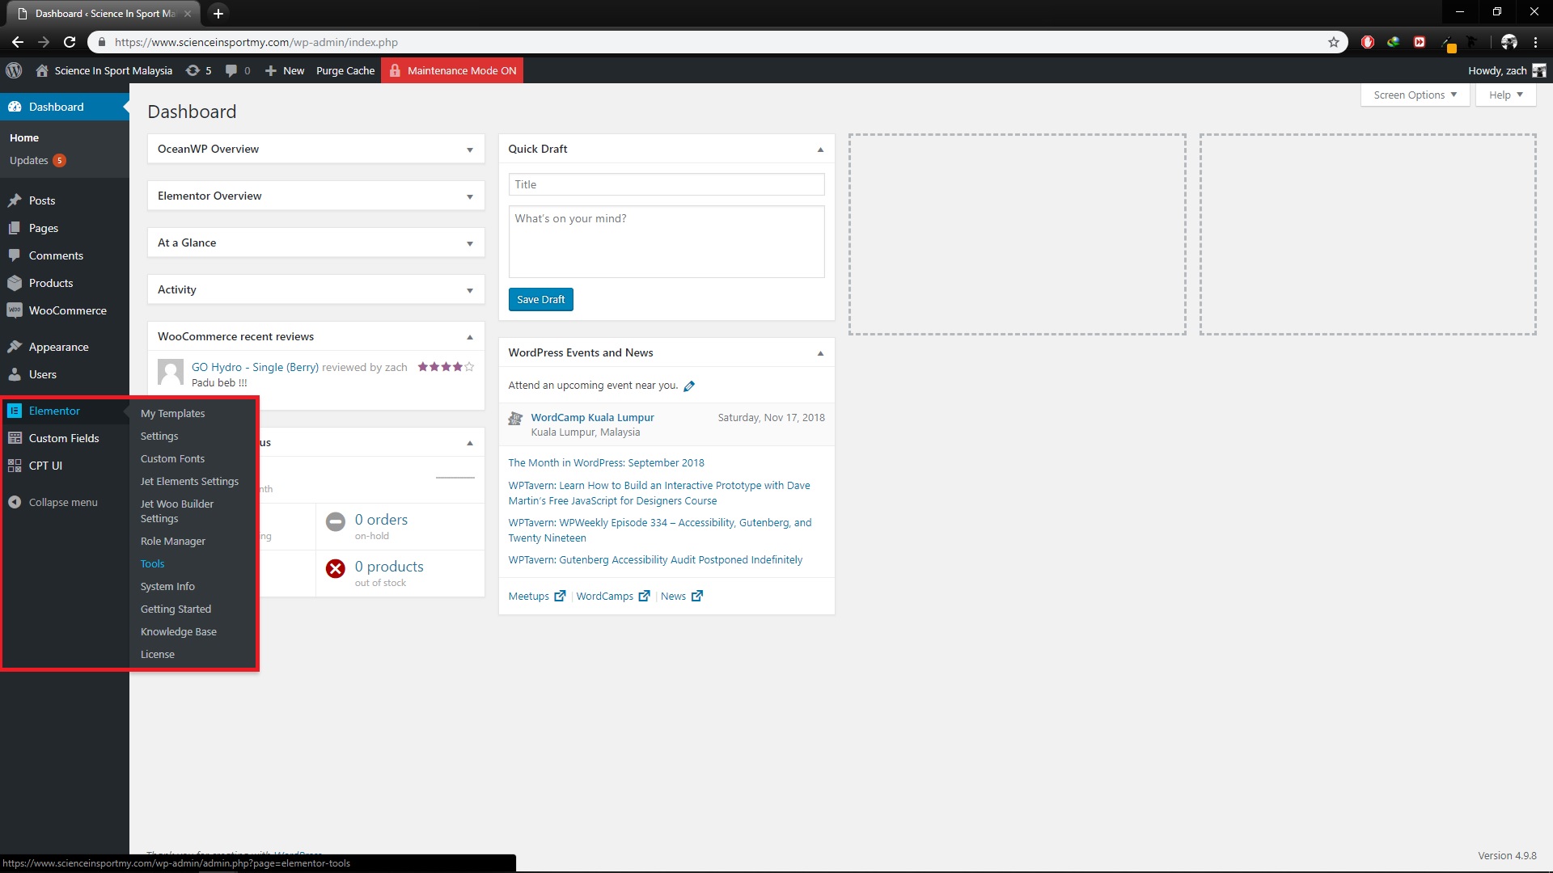Click the Custom Fields icon in sidebar
The width and height of the screenshot is (1553, 873).
click(x=15, y=438)
